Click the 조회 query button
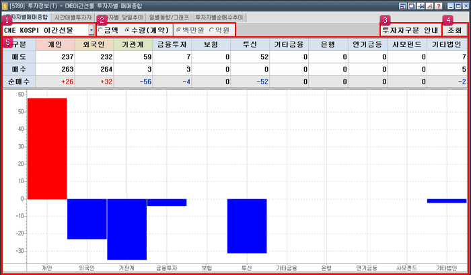Screen dimensions: 471x275 pos(455,30)
